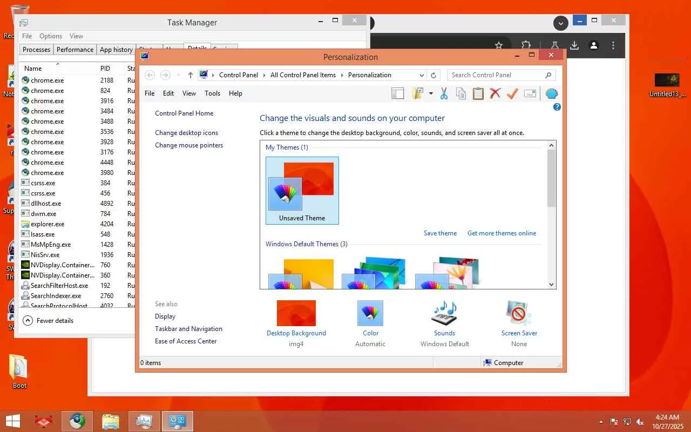Click Change mouse pointers link
Image resolution: width=691 pixels, height=432 pixels.
(189, 145)
